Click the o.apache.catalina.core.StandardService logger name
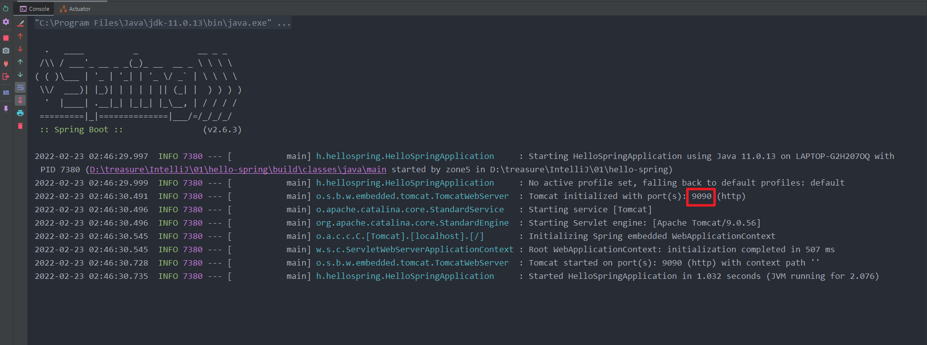The width and height of the screenshot is (927, 345). [410, 209]
